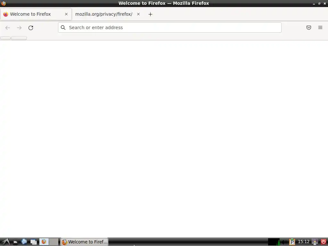Switch to the first workspace with Firefox
This screenshot has height=246, width=328.
[x=44, y=242]
